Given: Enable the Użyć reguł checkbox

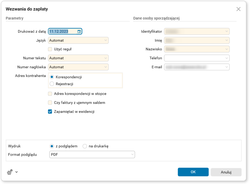Looking at the screenshot, I should 50,49.
